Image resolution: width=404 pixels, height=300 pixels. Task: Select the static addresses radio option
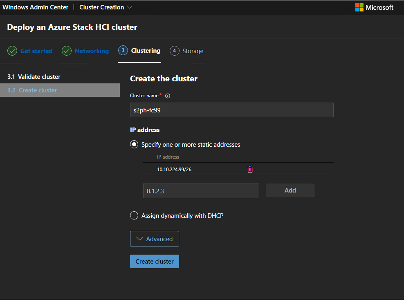click(134, 145)
